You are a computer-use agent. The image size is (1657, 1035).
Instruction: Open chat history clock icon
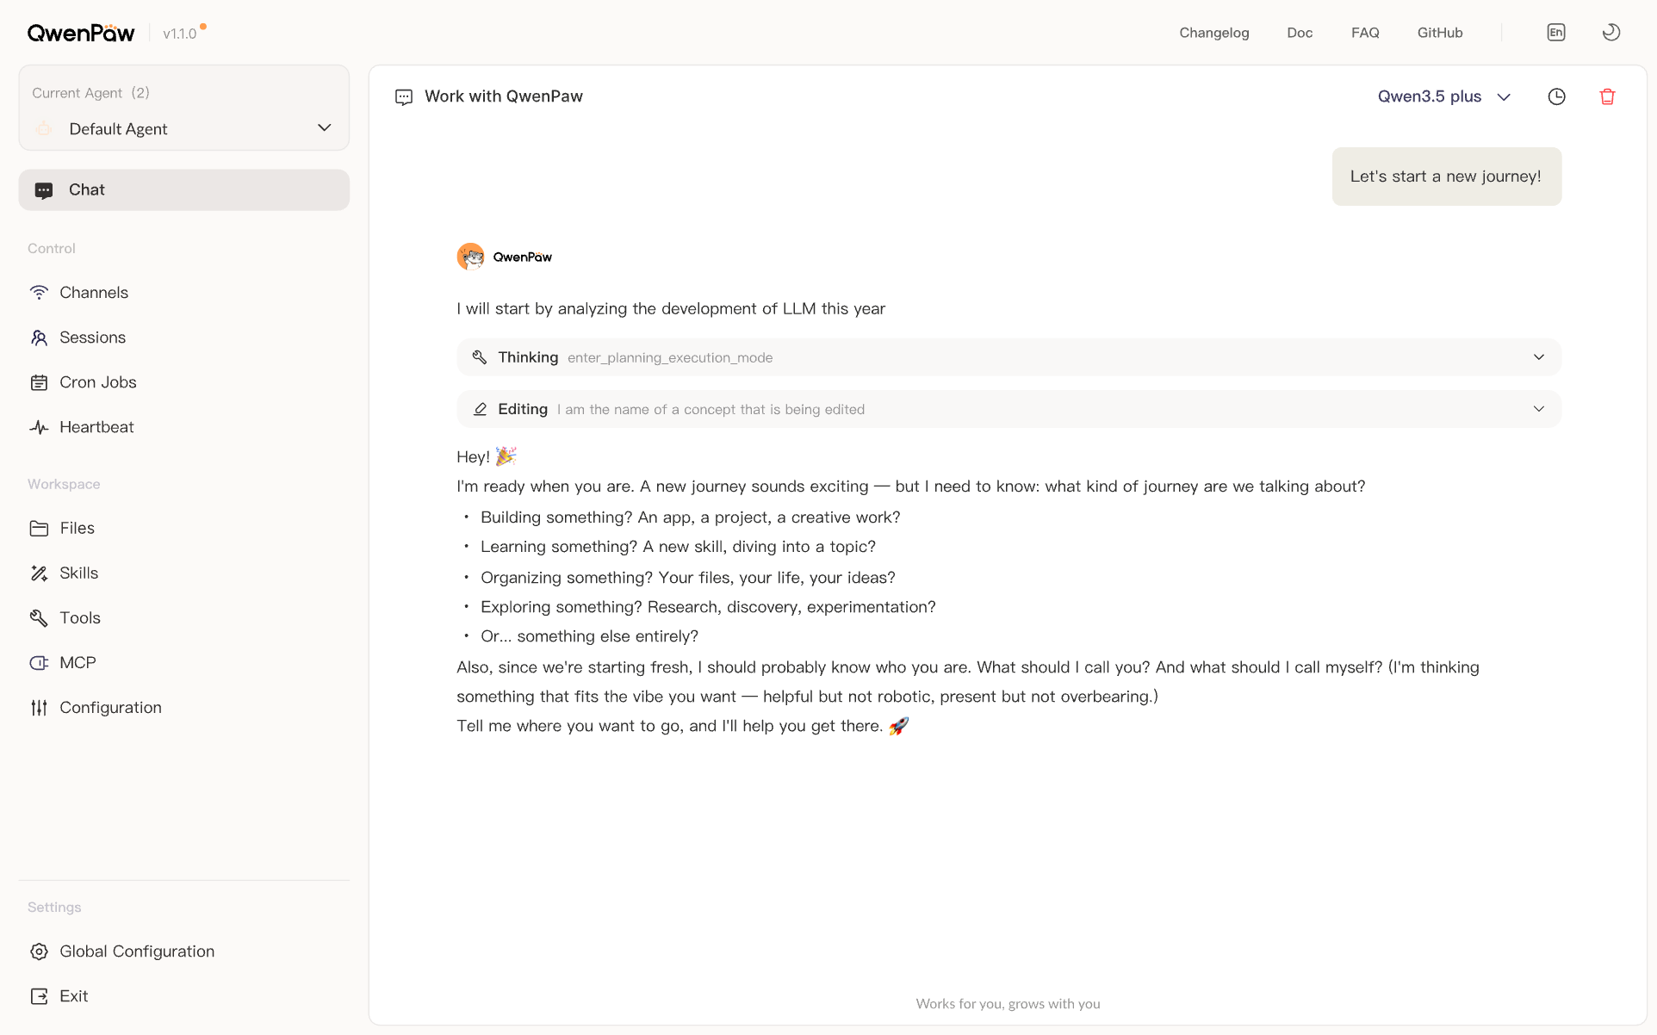point(1556,96)
